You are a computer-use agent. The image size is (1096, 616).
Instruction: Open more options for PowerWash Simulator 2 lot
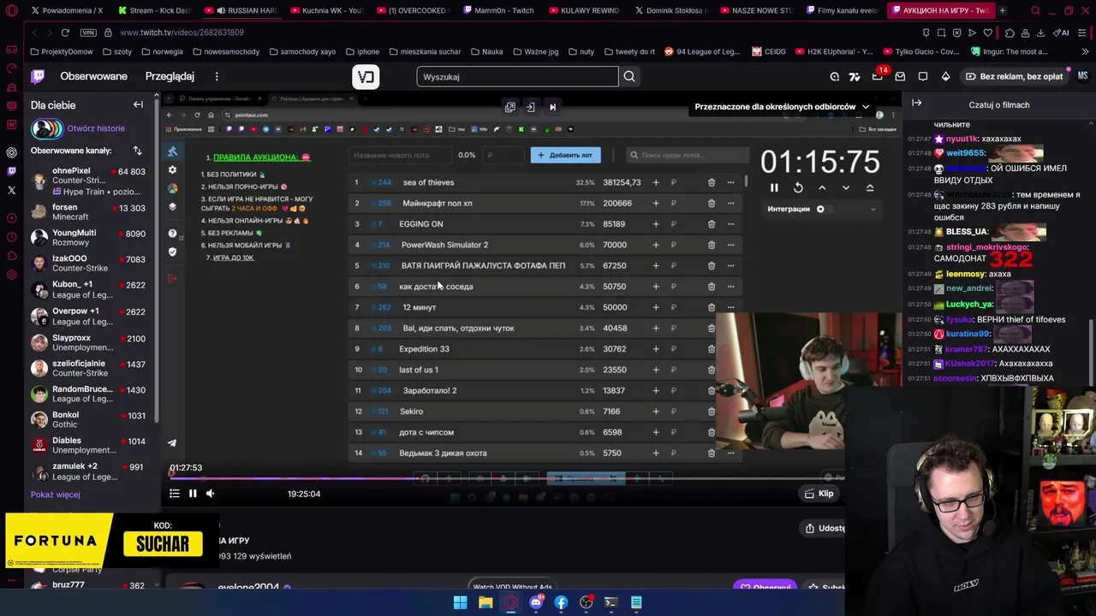point(730,245)
